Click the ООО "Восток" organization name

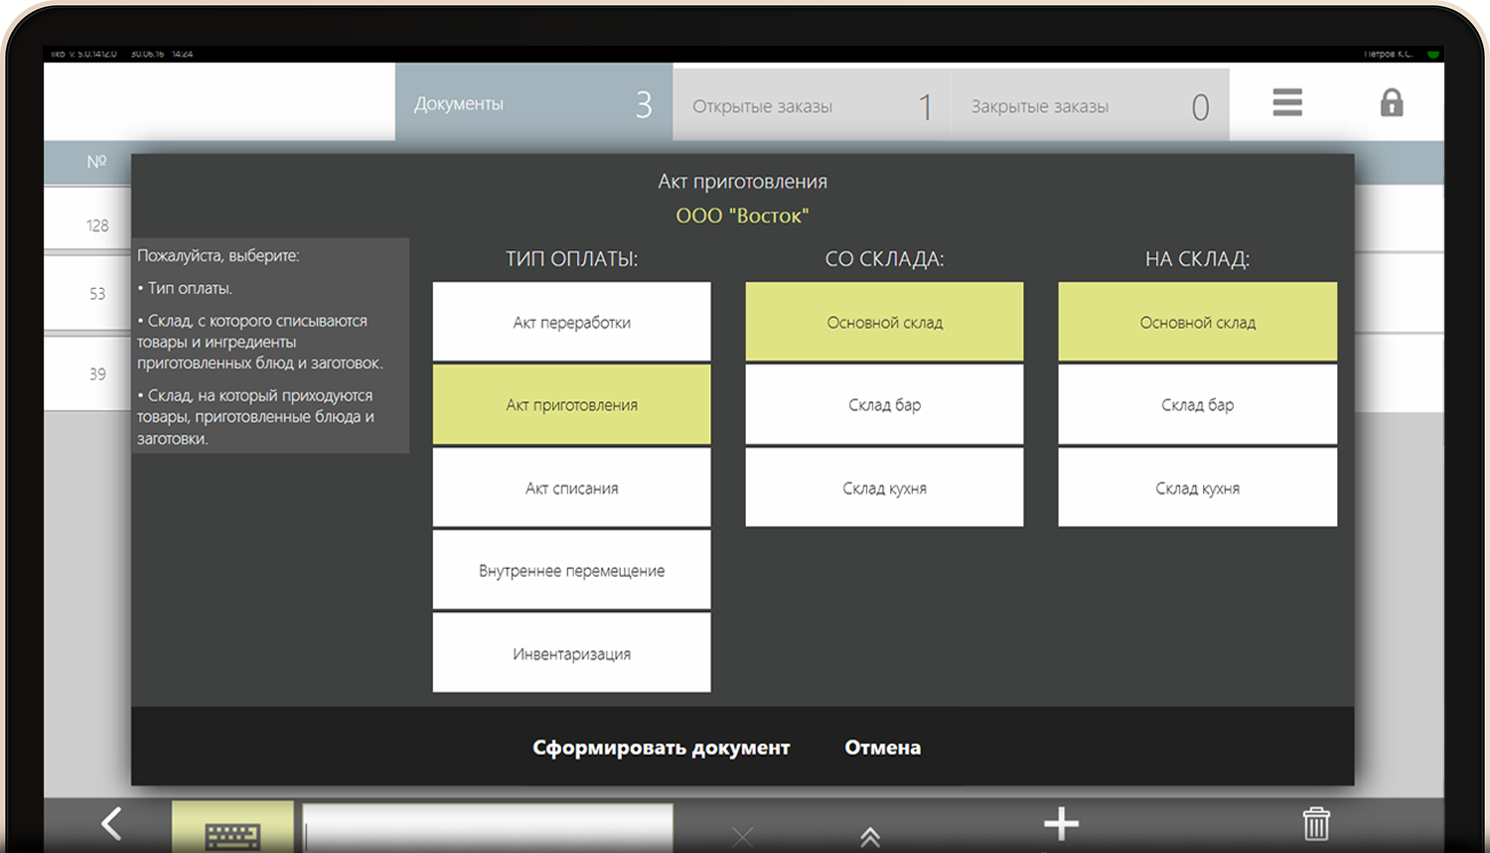(x=742, y=215)
